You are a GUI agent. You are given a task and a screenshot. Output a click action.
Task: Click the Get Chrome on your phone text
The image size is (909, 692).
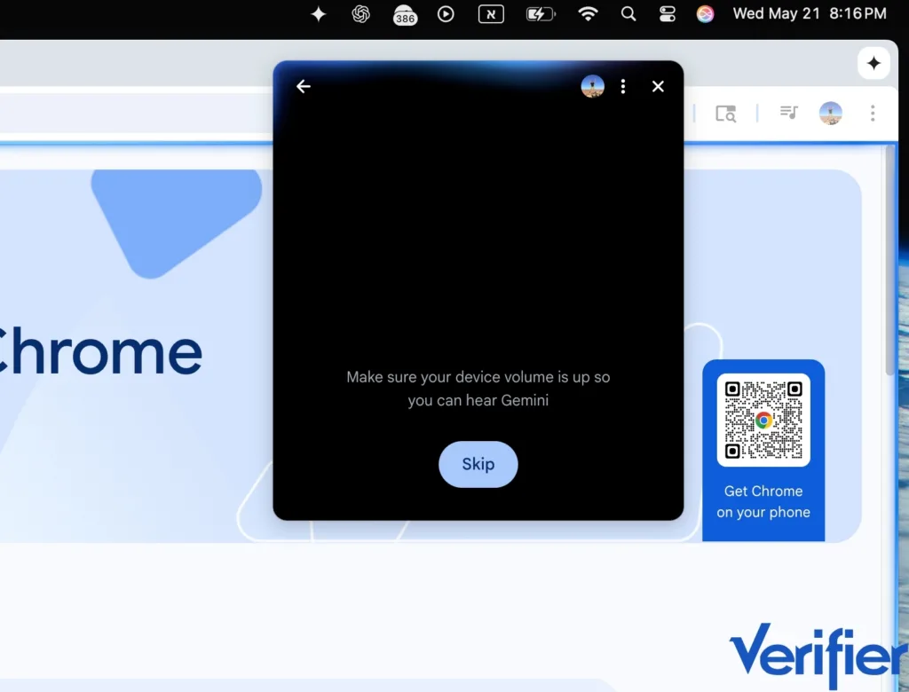pos(763,502)
